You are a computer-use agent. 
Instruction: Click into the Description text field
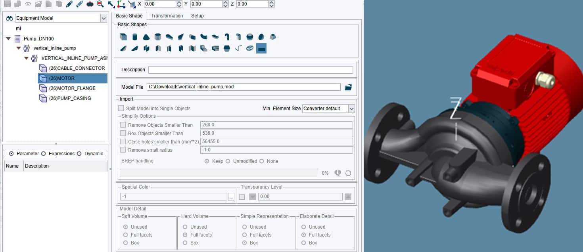pyautogui.click(x=250, y=70)
